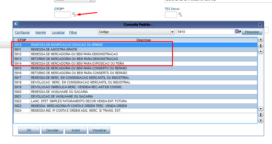The height and width of the screenshot is (144, 272).
Task: Expand the Codigo search field dropdown
Action: click(172, 32)
